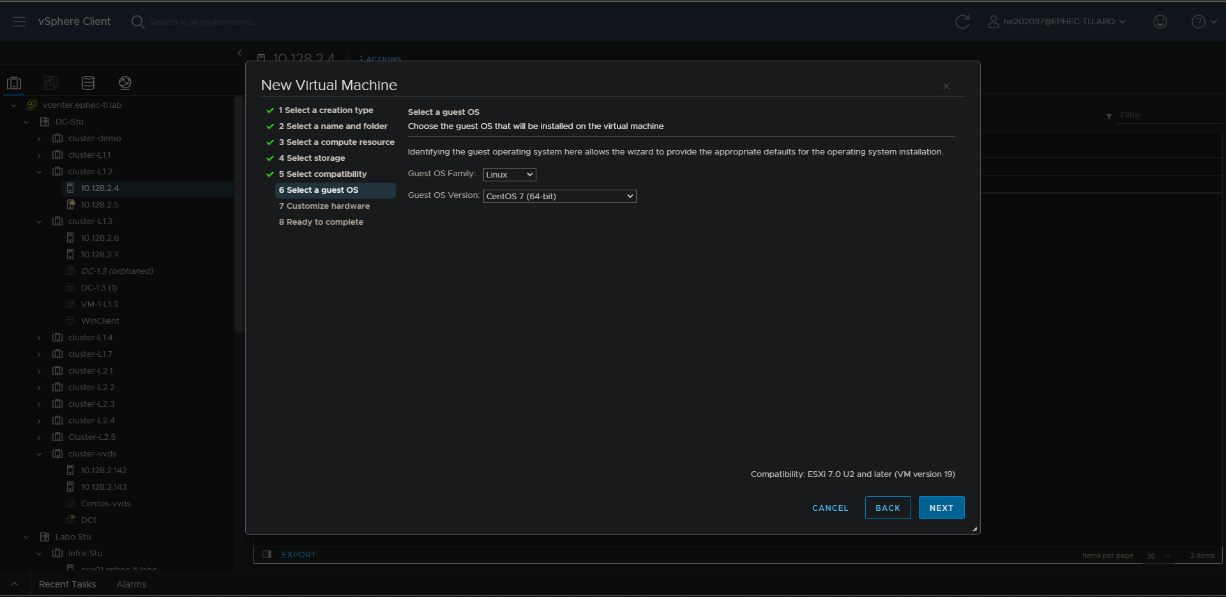Open user menu he202037@EPHEC-TI.LABO
Viewport: 1226px width, 597px height.
1057,22
